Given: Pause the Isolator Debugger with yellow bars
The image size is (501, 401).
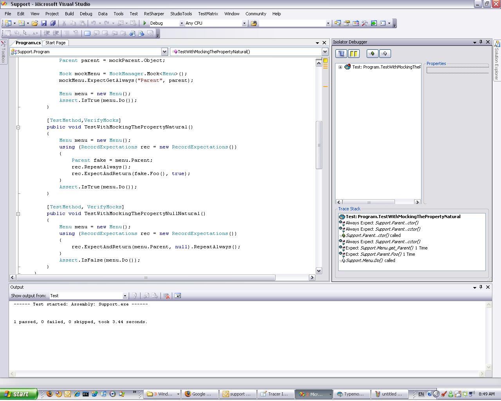Looking at the screenshot, I should pos(353,54).
